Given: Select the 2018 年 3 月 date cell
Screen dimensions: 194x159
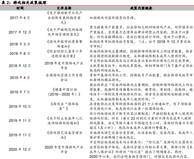Looking at the screenshot, I should pyautogui.click(x=20, y=44).
